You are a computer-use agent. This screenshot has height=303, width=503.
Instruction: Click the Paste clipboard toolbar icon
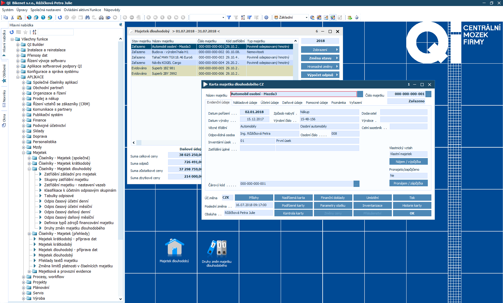(x=19, y=17)
